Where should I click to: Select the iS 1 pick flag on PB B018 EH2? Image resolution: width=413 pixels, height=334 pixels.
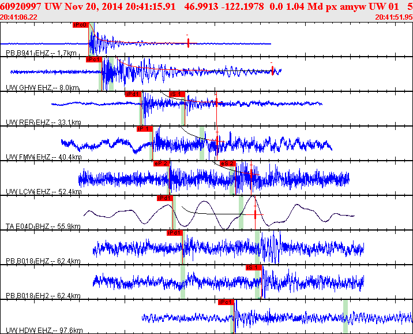(x=254, y=268)
